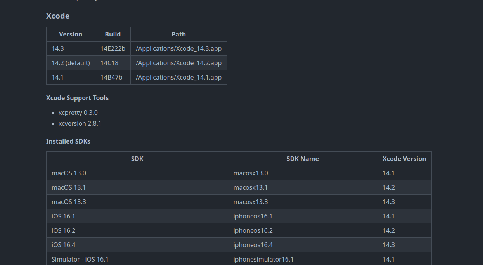Screen dimensions: 483x265
Task: Click Xcode version in the iphonesimulator16.1 row
Action: 404,259
